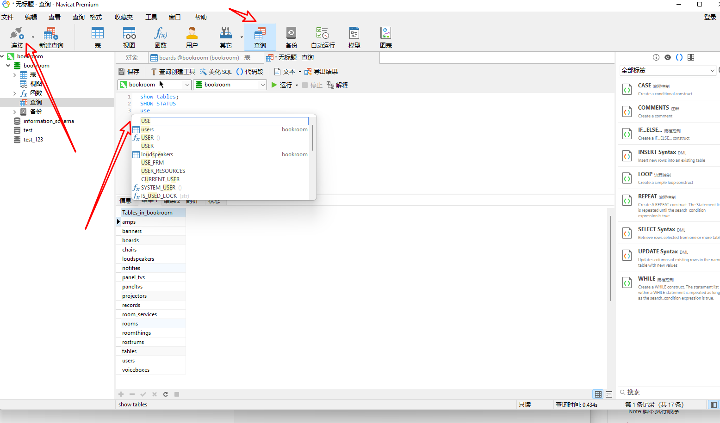Open the 图表 (Charts) toolbar icon
The height and width of the screenshot is (423, 720).
[x=385, y=37]
